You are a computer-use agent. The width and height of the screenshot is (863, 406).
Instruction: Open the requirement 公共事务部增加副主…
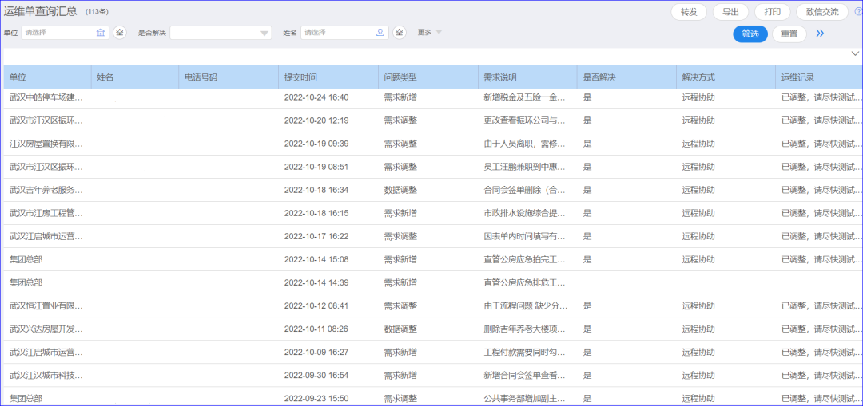click(x=524, y=398)
